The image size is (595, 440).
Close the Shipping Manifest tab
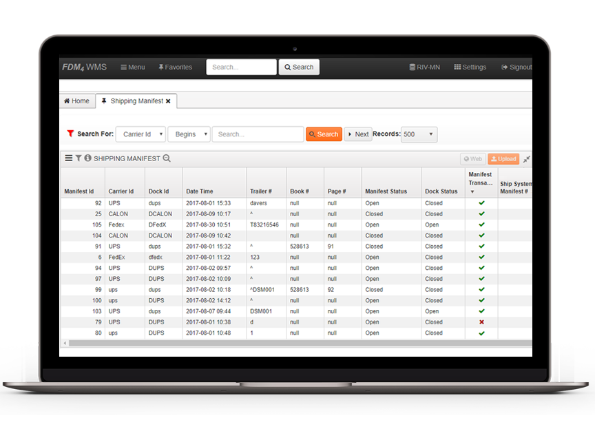coord(168,101)
